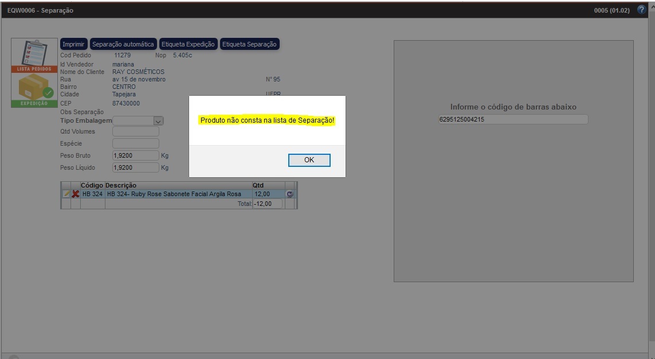The image size is (655, 359).
Task: Select the Peso Líquido field
Action: (136, 168)
